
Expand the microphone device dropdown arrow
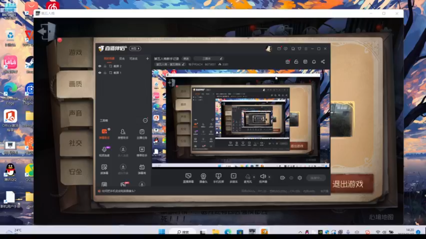click(254, 177)
